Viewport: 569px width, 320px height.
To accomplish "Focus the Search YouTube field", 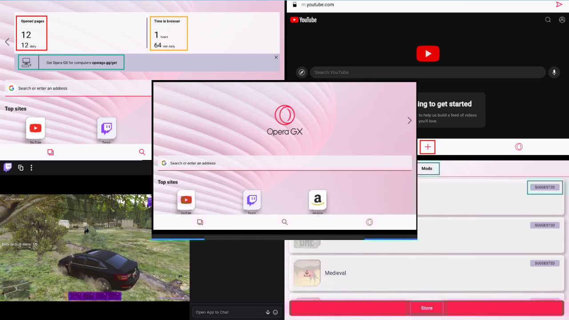I will pyautogui.click(x=428, y=72).
